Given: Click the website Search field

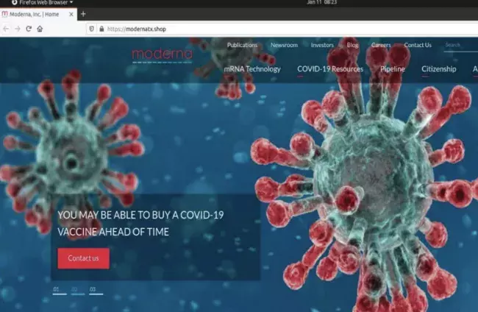Looking at the screenshot, I should [460, 45].
